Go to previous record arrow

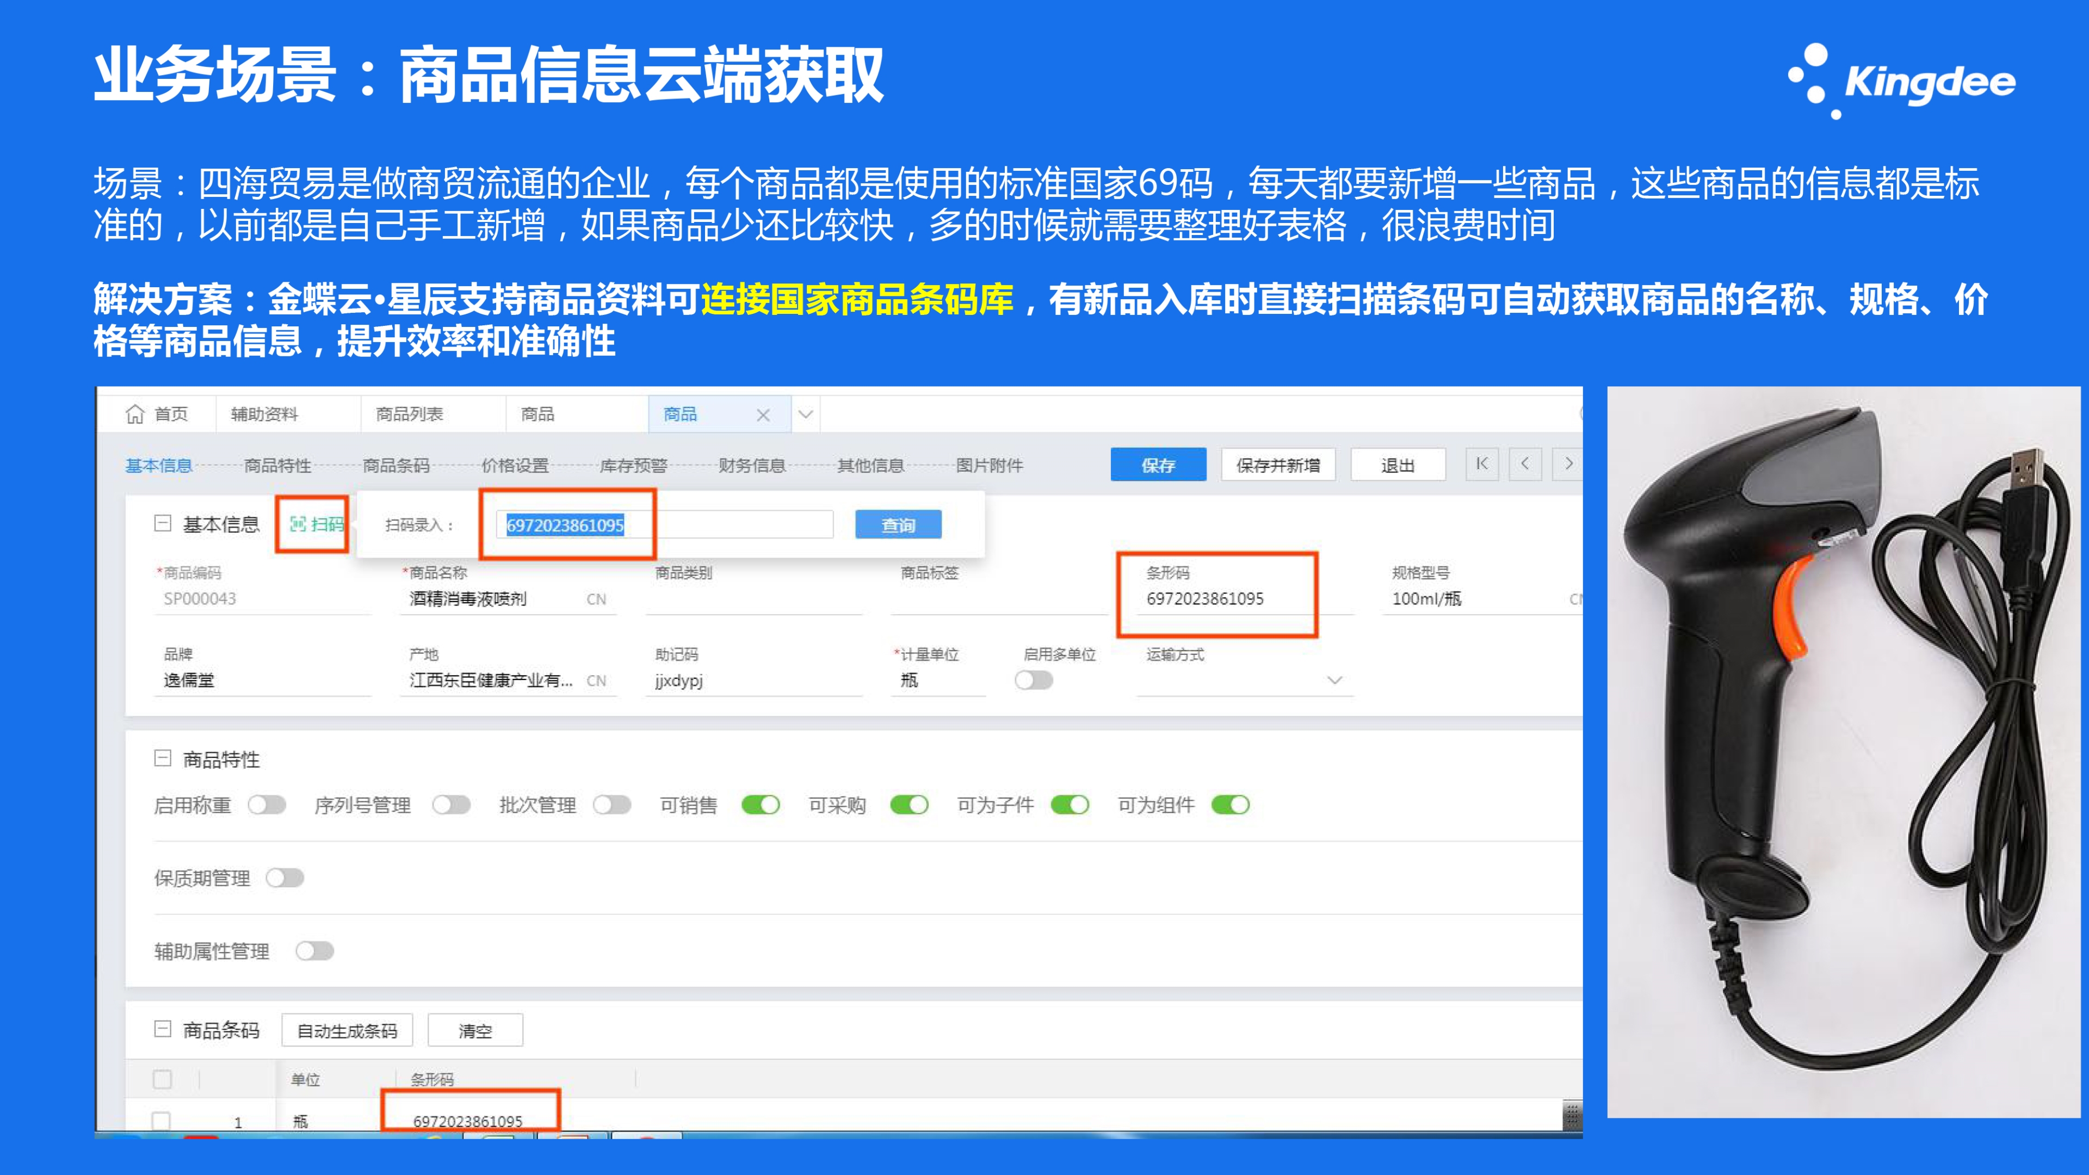[1524, 464]
